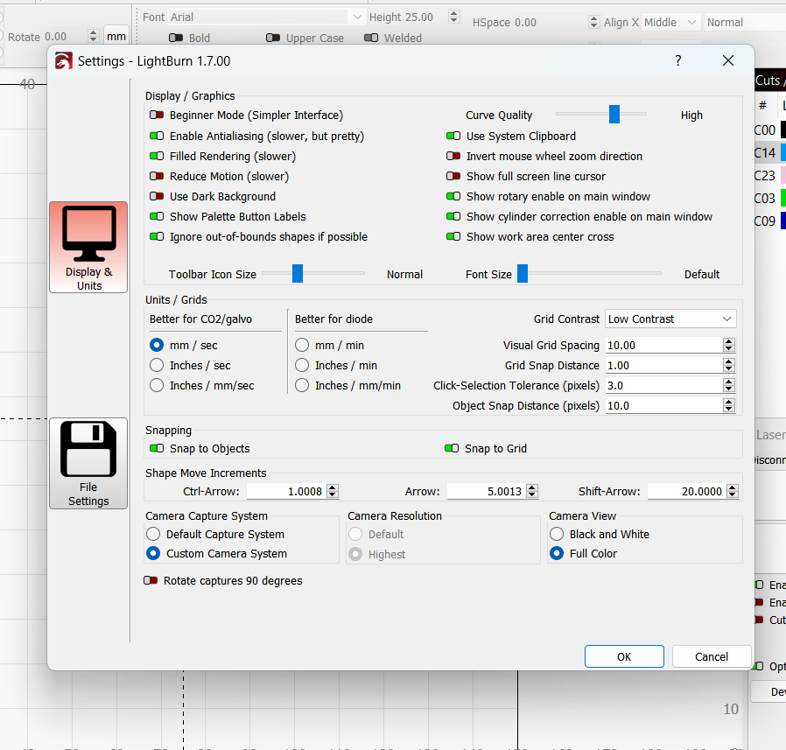This screenshot has width=786, height=750.
Task: Toggle Bold in the main window text toolbar
Action: click(x=175, y=39)
